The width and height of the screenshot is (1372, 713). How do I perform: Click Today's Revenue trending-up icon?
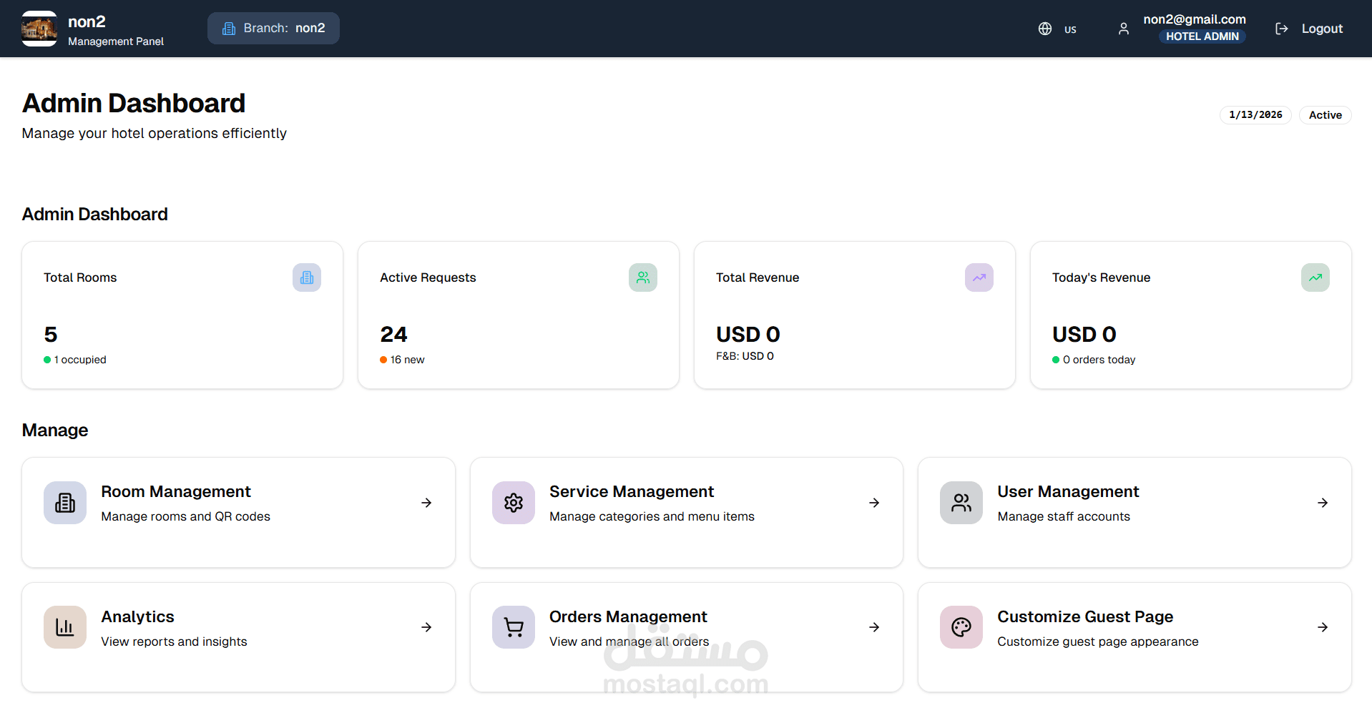pyautogui.click(x=1315, y=277)
